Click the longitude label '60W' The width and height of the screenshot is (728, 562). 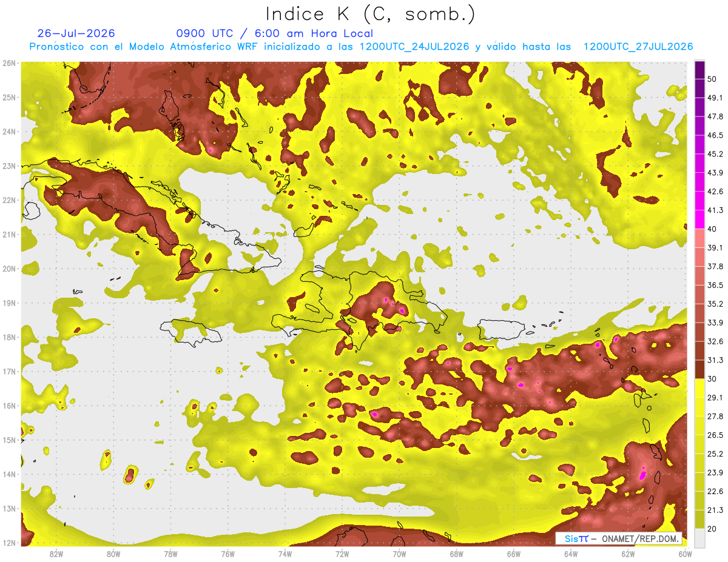[686, 554]
